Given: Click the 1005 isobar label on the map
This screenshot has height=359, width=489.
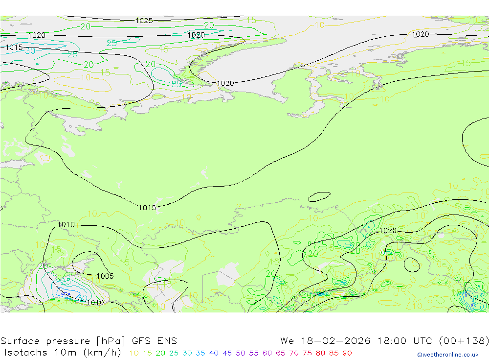Looking at the screenshot, I should (x=105, y=276).
